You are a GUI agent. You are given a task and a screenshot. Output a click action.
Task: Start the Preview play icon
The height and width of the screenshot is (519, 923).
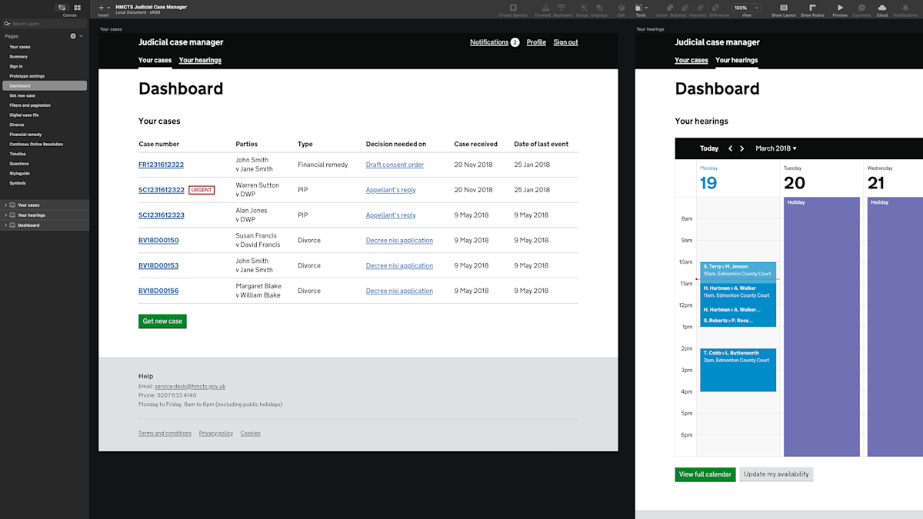click(x=840, y=8)
